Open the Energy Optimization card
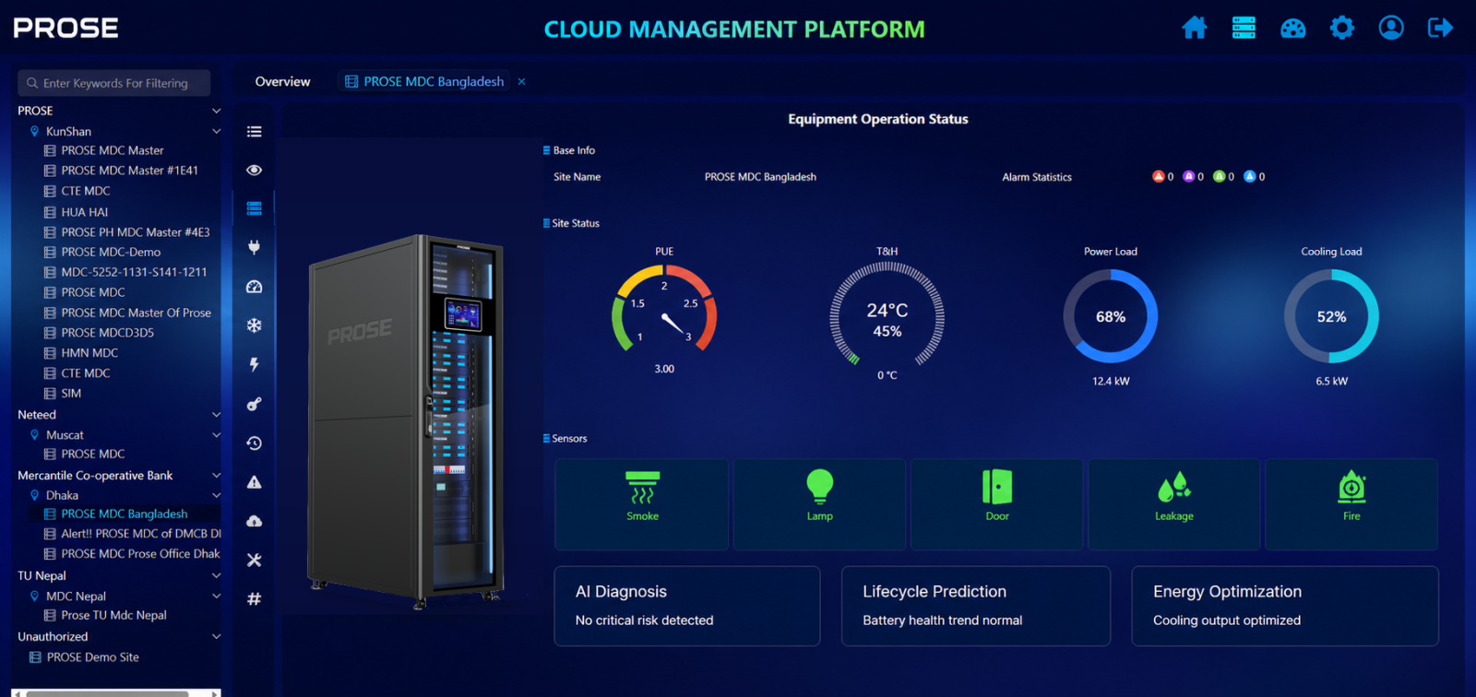This screenshot has height=697, width=1476. (1284, 606)
